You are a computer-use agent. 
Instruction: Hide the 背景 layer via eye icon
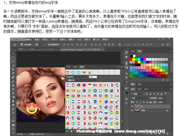tap(132, 110)
